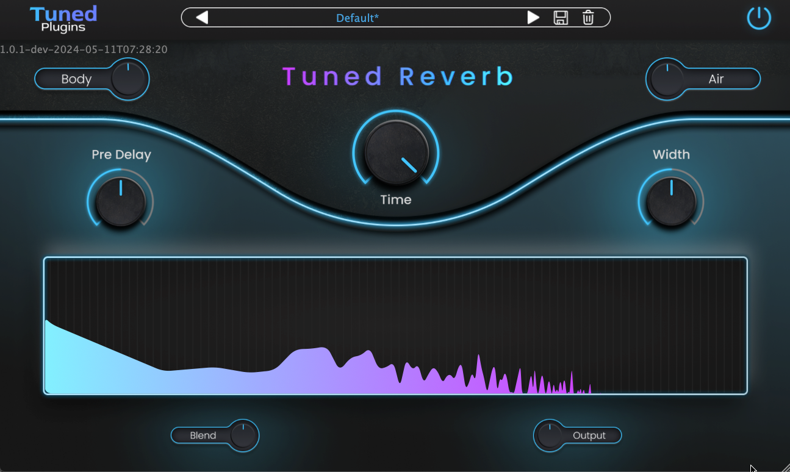The height and width of the screenshot is (472, 790).
Task: Click the Tuned Plugins logo
Action: click(63, 19)
